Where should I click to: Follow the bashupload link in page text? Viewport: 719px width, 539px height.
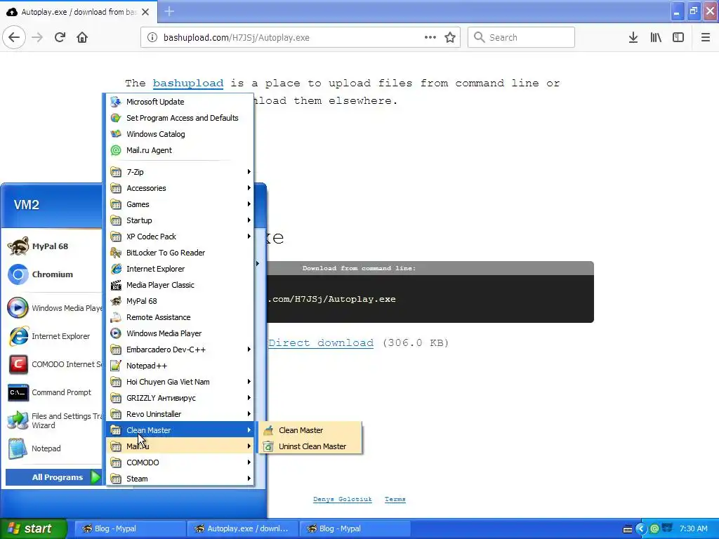(x=188, y=83)
